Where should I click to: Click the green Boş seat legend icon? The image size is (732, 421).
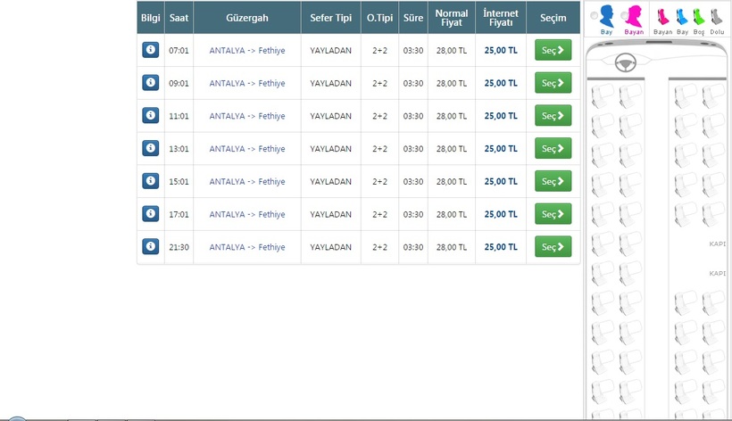[x=699, y=16]
